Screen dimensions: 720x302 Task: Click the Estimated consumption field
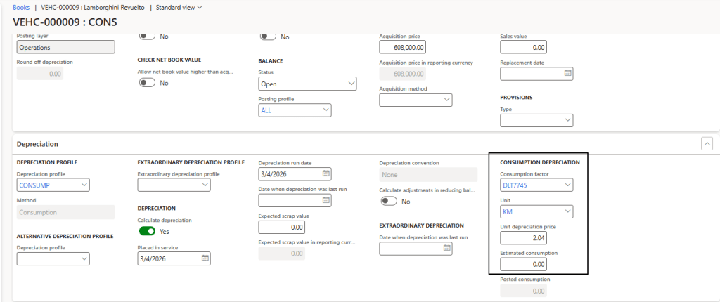pyautogui.click(x=523, y=265)
